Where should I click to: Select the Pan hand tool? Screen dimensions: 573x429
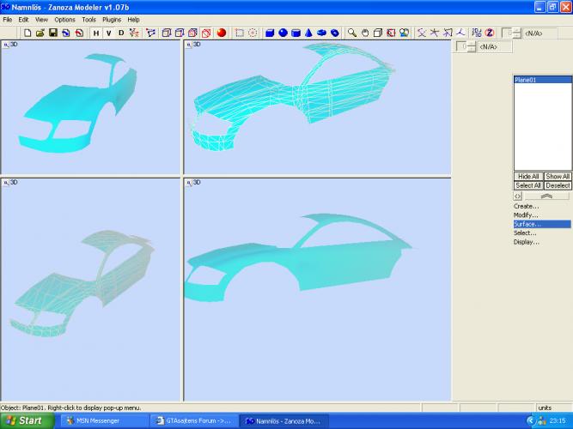tap(365, 33)
